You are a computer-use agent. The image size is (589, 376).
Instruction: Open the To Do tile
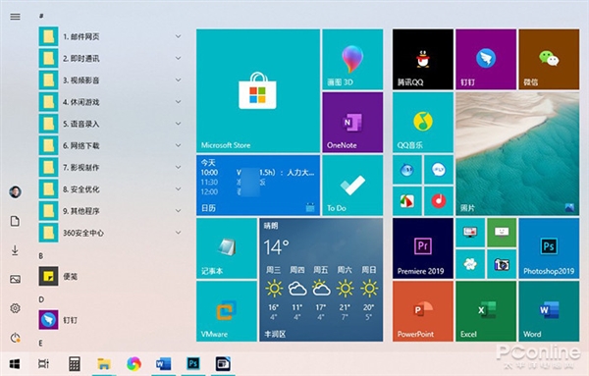352,186
